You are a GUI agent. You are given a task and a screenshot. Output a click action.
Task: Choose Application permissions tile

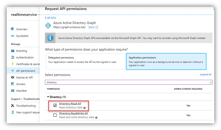click(166, 61)
